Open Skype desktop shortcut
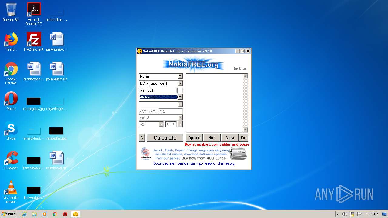The width and height of the screenshot is (388, 218). [11, 131]
